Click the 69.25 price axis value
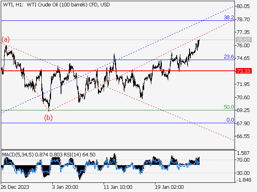 pos(243,110)
